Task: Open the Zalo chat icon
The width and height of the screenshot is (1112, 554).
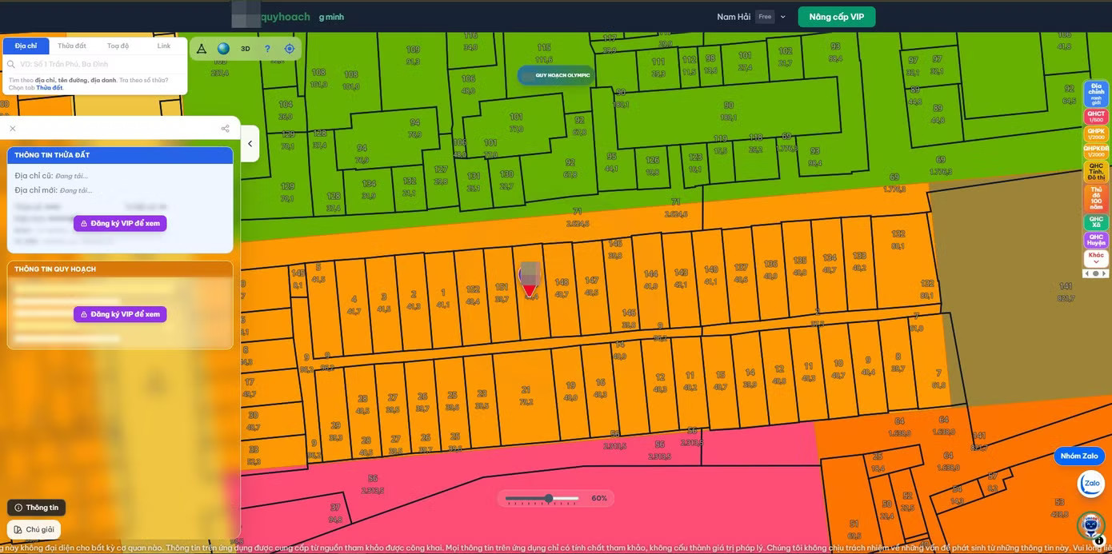Action: pos(1091,484)
